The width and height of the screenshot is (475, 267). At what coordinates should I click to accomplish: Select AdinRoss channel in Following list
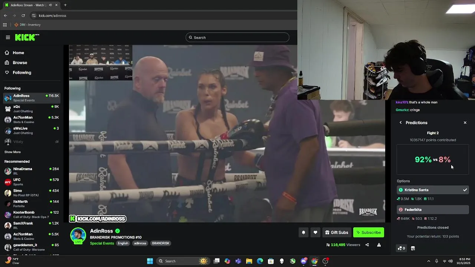(32, 98)
